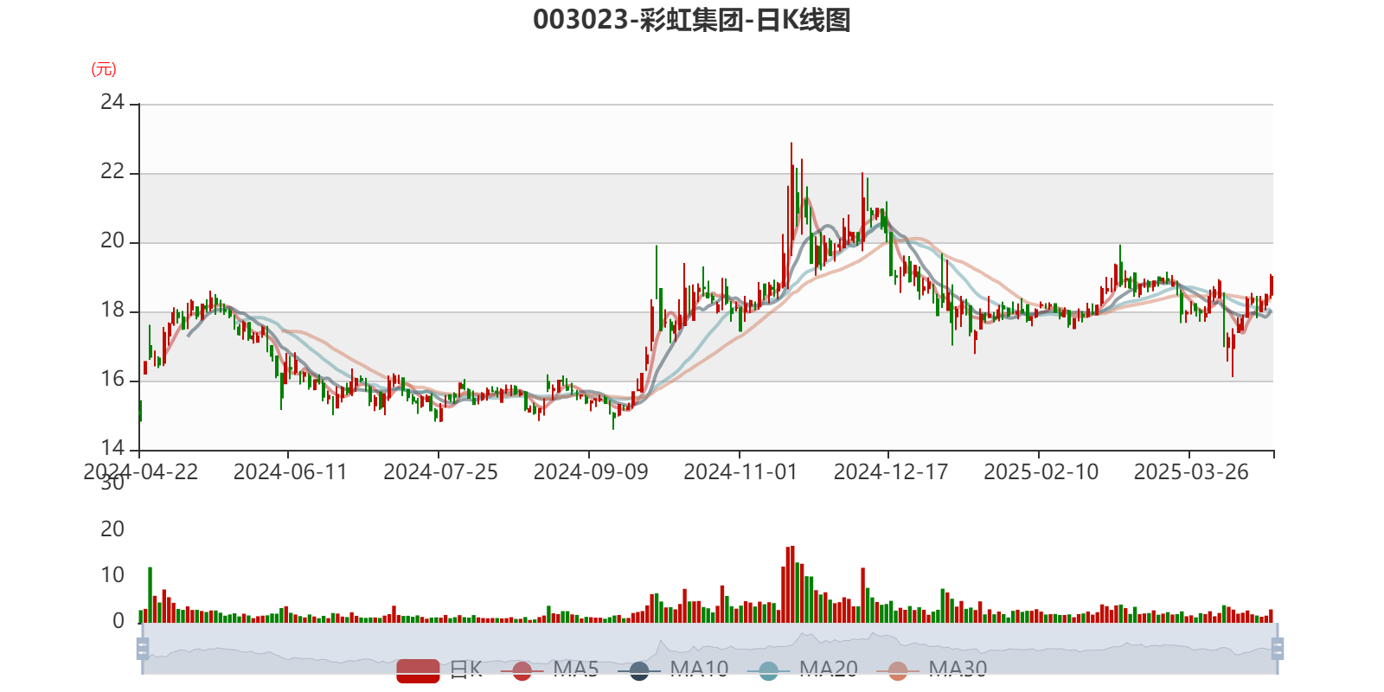The height and width of the screenshot is (692, 1384).
Task: Click the (元) unit label
Action: point(104,69)
